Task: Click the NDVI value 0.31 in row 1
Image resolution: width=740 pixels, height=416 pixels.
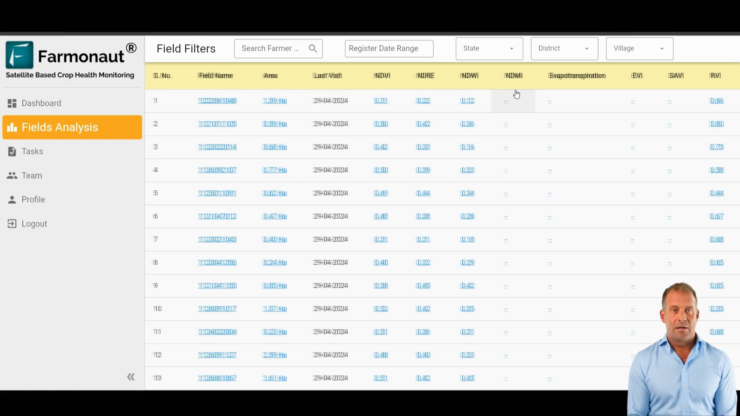Action: (381, 101)
